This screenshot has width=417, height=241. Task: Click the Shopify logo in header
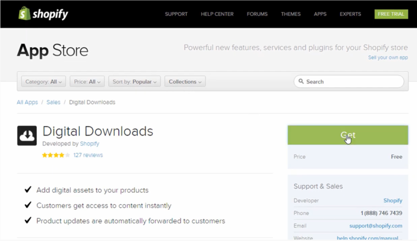tap(44, 14)
